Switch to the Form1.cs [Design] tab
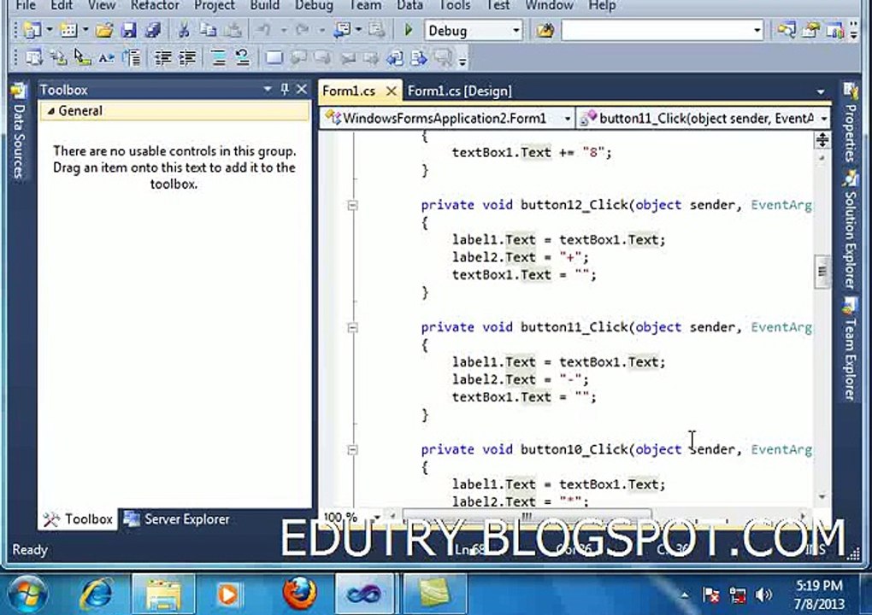872x615 pixels. point(459,91)
